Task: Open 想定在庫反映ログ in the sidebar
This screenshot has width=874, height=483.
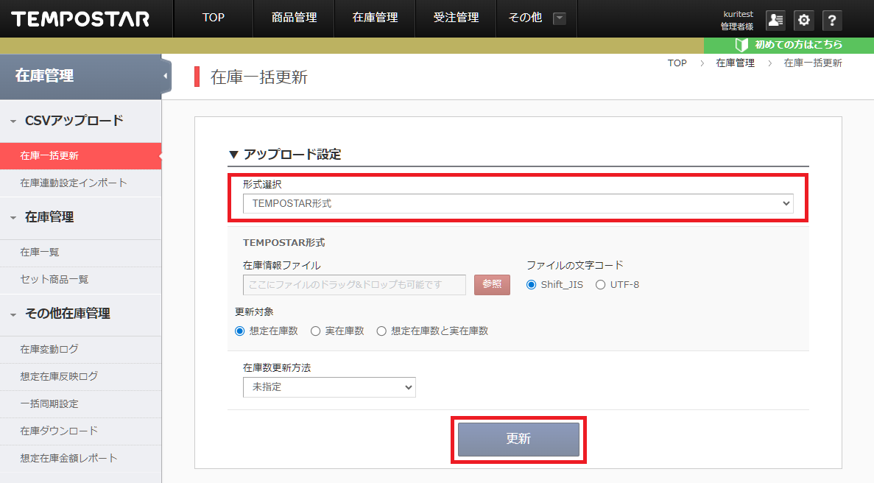Action: pos(81,376)
